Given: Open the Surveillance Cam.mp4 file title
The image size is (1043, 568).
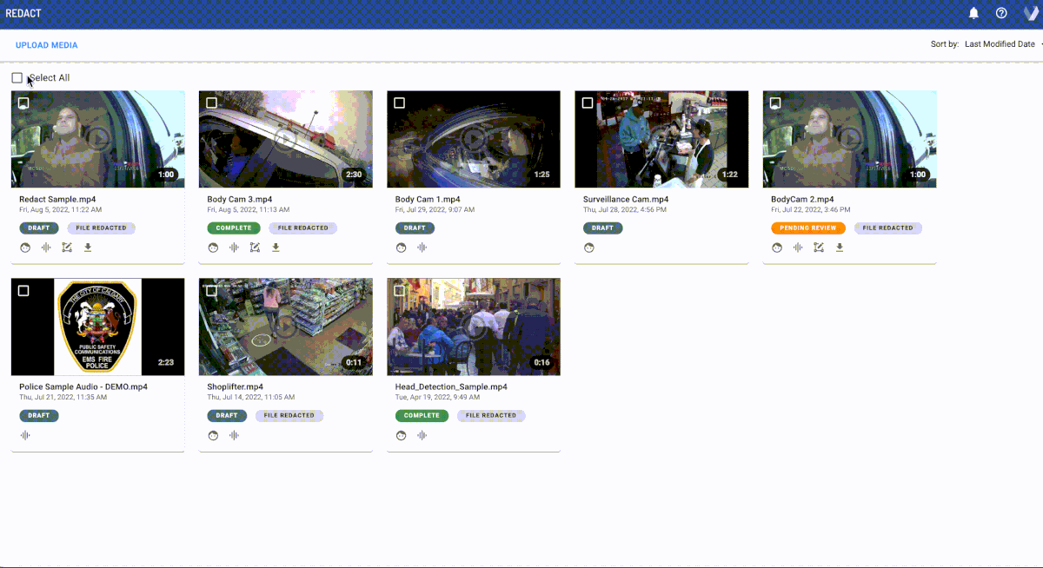Looking at the screenshot, I should [x=625, y=200].
